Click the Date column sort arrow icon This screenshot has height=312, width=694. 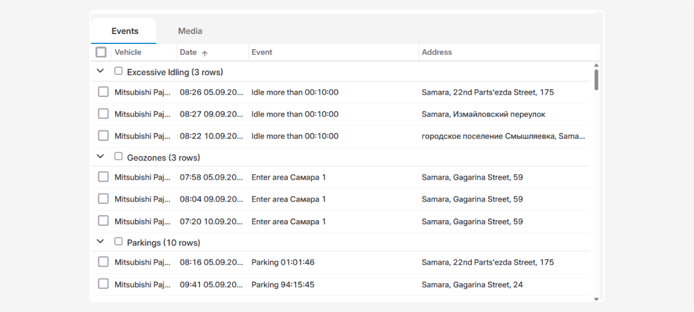tap(205, 53)
